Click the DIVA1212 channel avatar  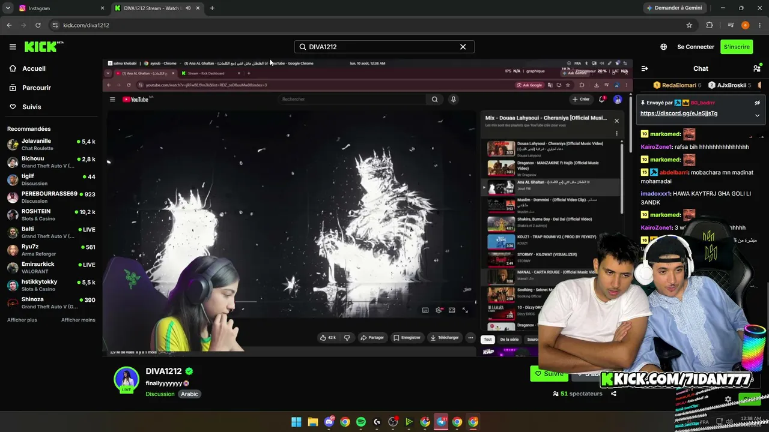coord(126,379)
